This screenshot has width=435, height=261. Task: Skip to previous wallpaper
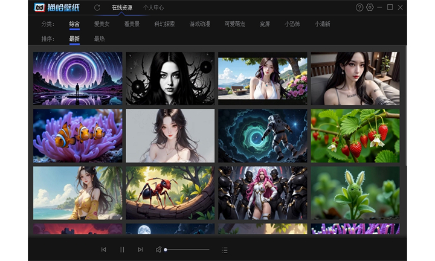[x=103, y=250]
